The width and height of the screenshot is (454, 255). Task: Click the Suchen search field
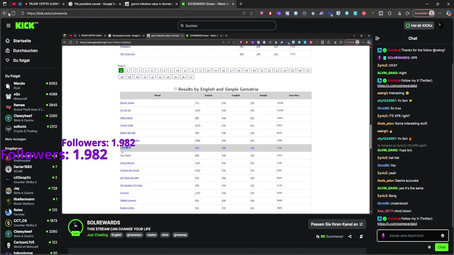227,25
